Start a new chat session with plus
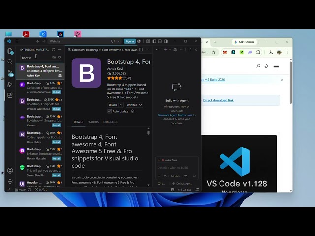315x236 pixels. coord(166,50)
